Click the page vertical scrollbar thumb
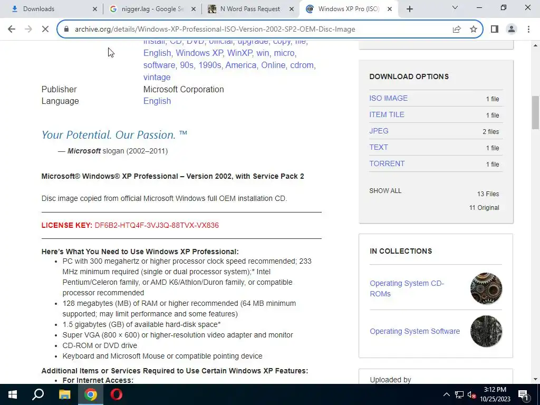540x405 pixels. [535, 112]
